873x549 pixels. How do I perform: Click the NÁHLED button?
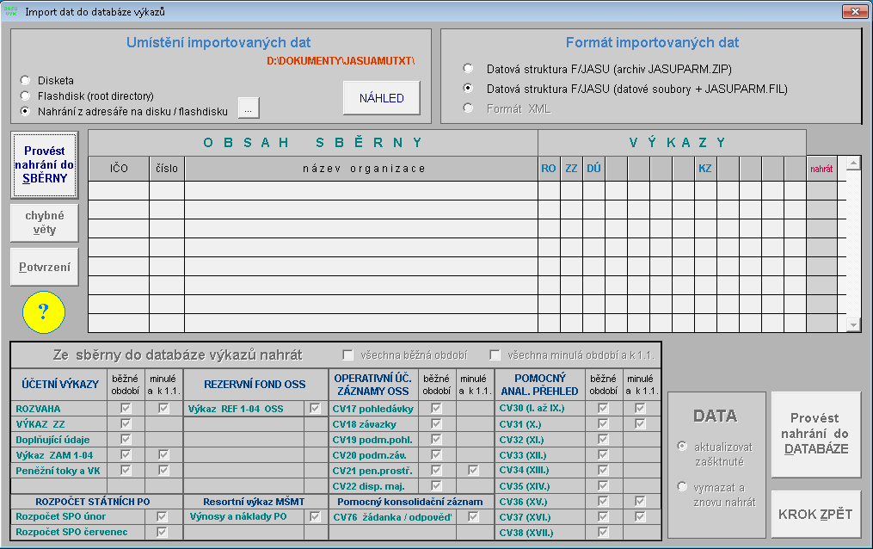pyautogui.click(x=381, y=98)
